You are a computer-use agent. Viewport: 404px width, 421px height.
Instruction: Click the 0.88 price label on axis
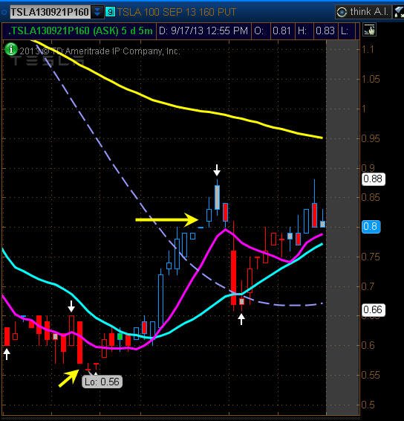[374, 179]
